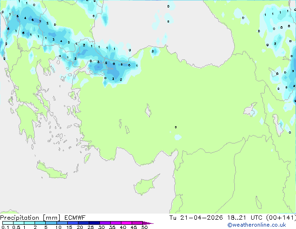Open the weatheronline.co.uk link
The width and height of the screenshot is (296, 229).
point(257,225)
